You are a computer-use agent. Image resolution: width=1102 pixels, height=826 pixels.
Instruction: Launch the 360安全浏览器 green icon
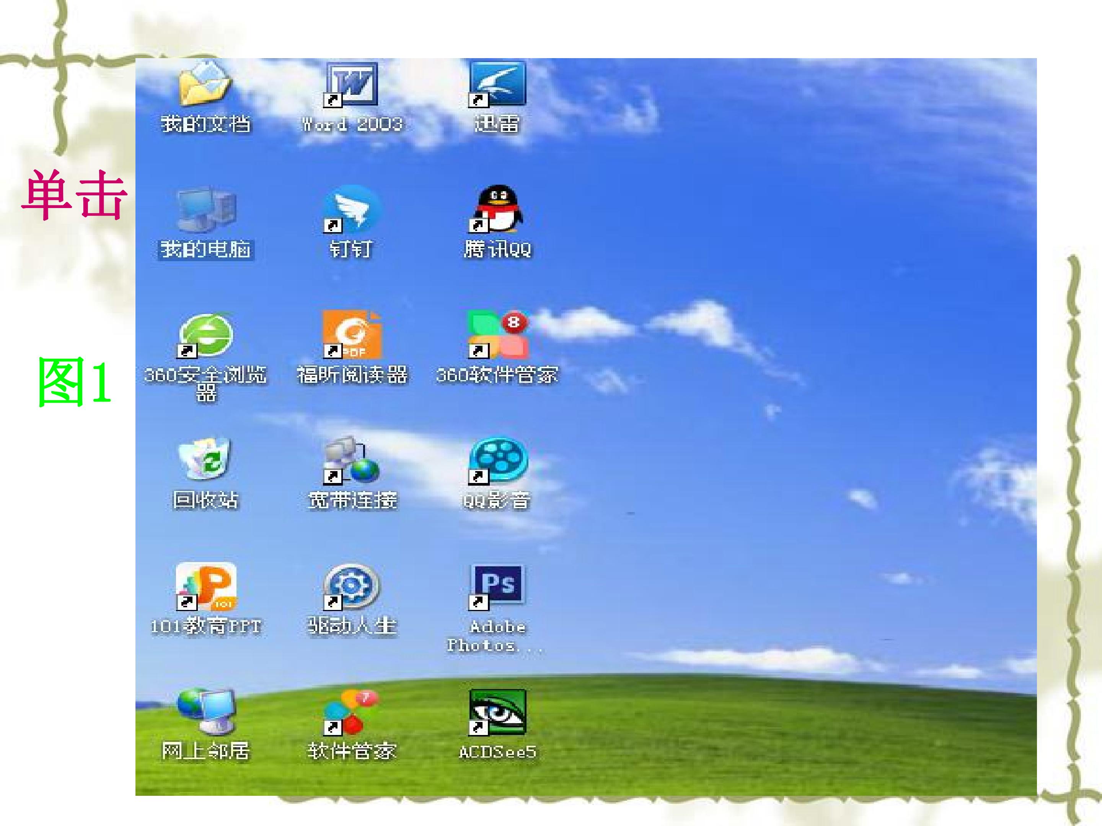click(205, 335)
